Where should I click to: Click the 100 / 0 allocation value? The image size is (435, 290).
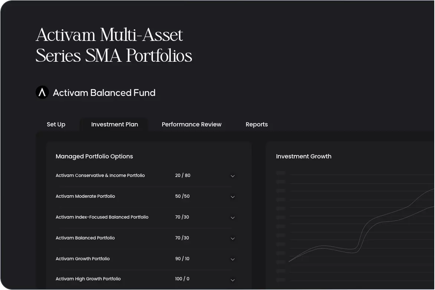click(182, 278)
